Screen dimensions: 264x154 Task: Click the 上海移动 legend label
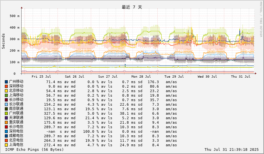[16, 95]
